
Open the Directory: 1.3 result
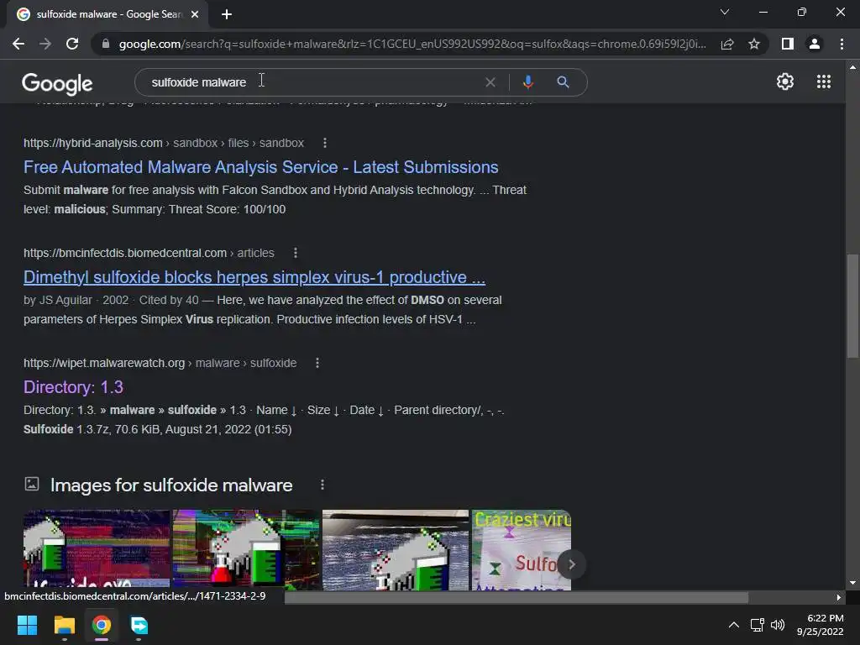[74, 387]
